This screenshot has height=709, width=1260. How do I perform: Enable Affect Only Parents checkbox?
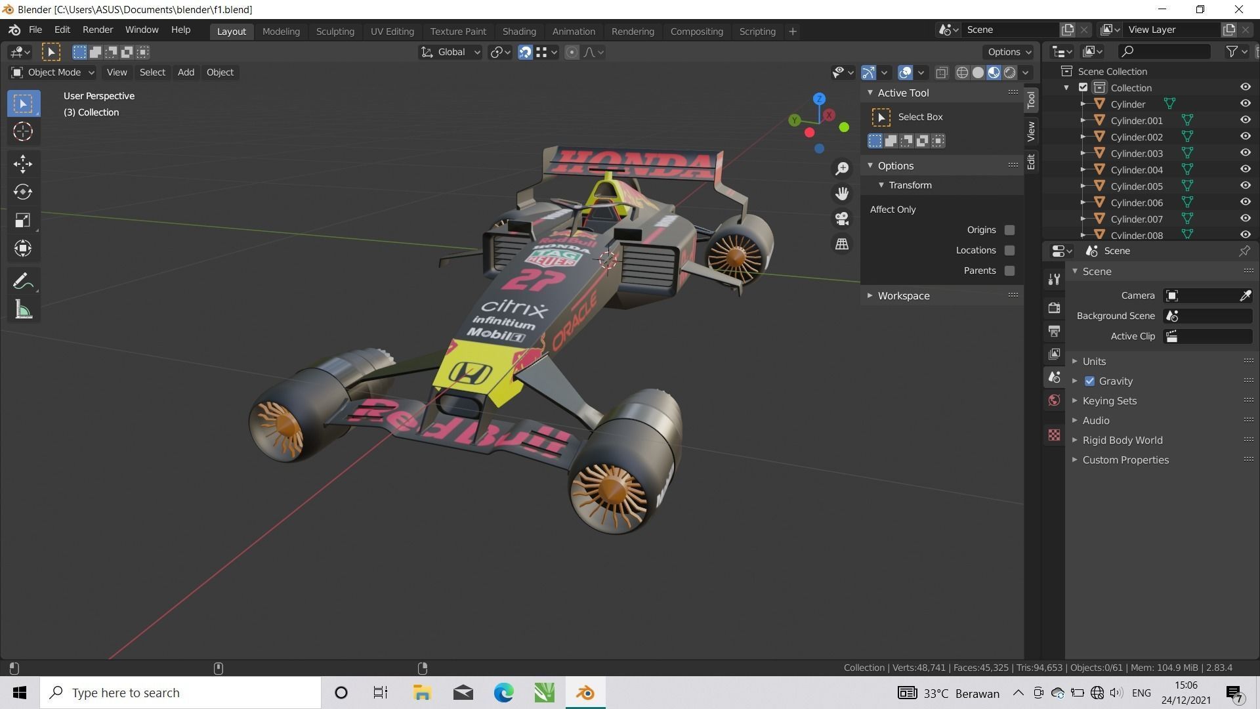[1009, 271]
